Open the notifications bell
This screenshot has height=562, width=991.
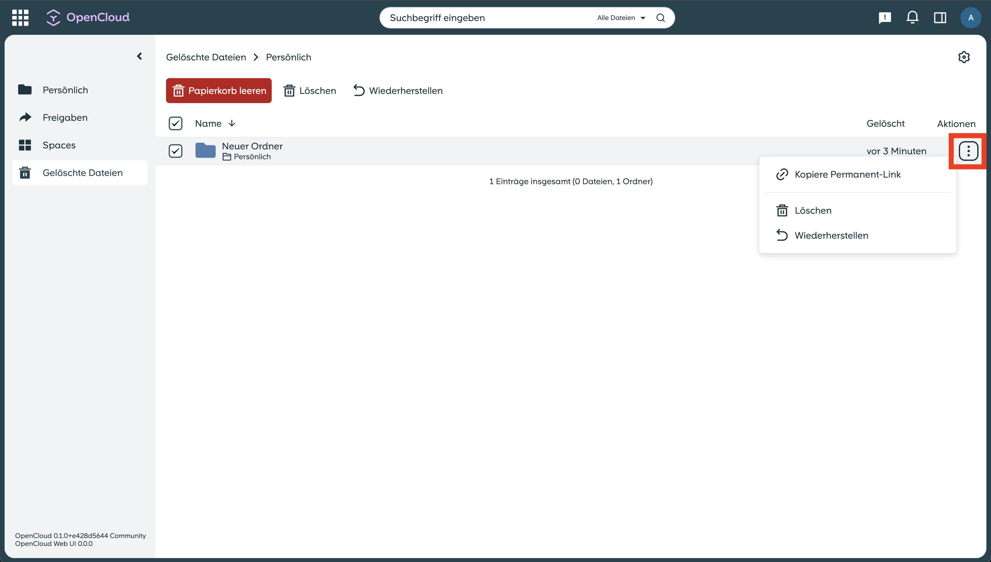pyautogui.click(x=912, y=17)
